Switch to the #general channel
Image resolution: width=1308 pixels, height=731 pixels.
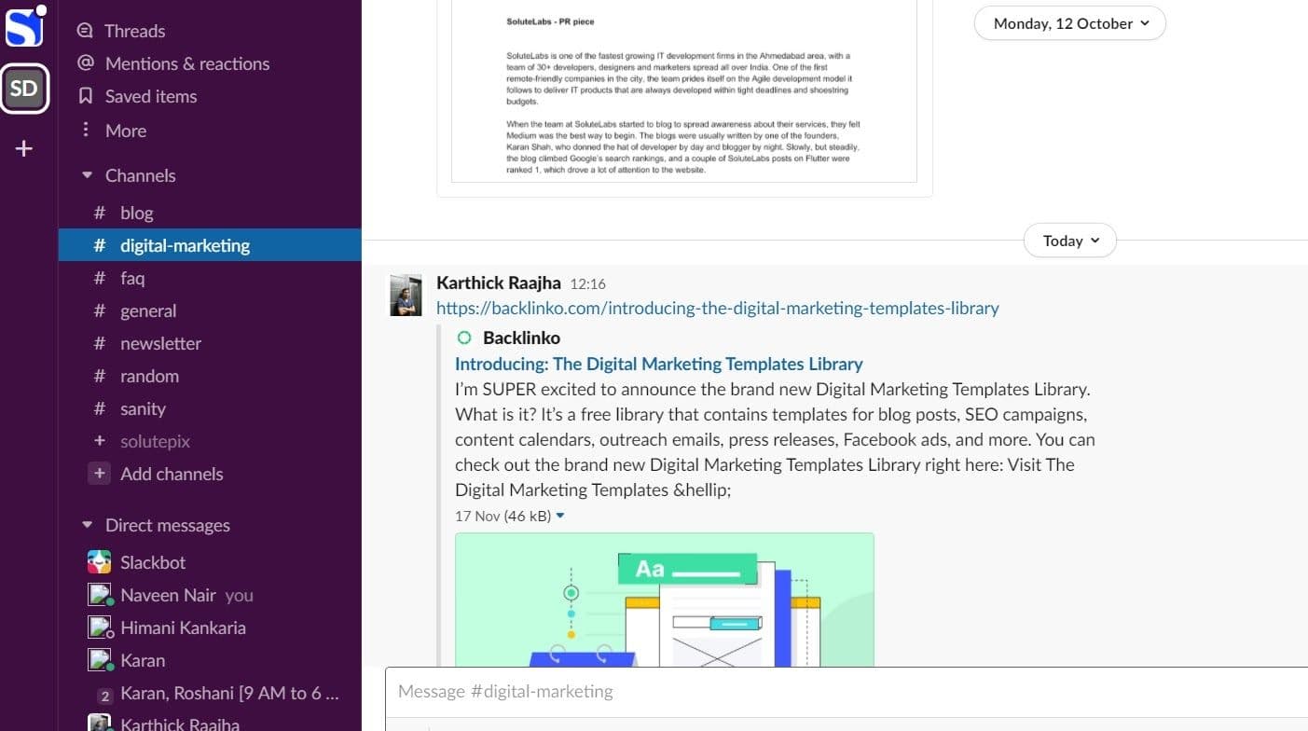pyautogui.click(x=147, y=310)
